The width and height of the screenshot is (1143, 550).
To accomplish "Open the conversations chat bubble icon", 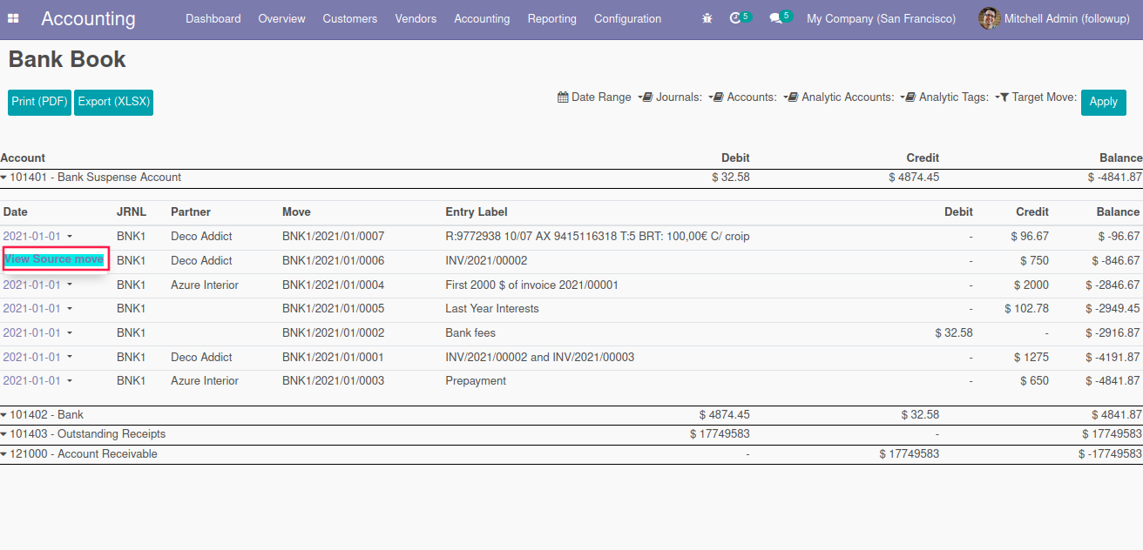I will coord(775,18).
